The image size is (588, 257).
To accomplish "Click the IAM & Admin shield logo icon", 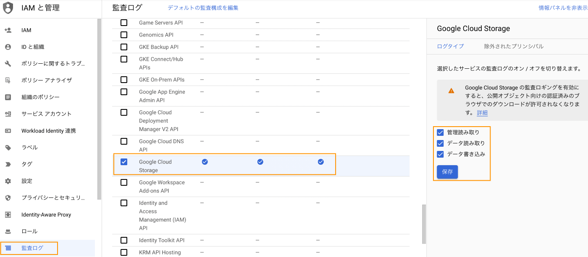I will pos(8,8).
